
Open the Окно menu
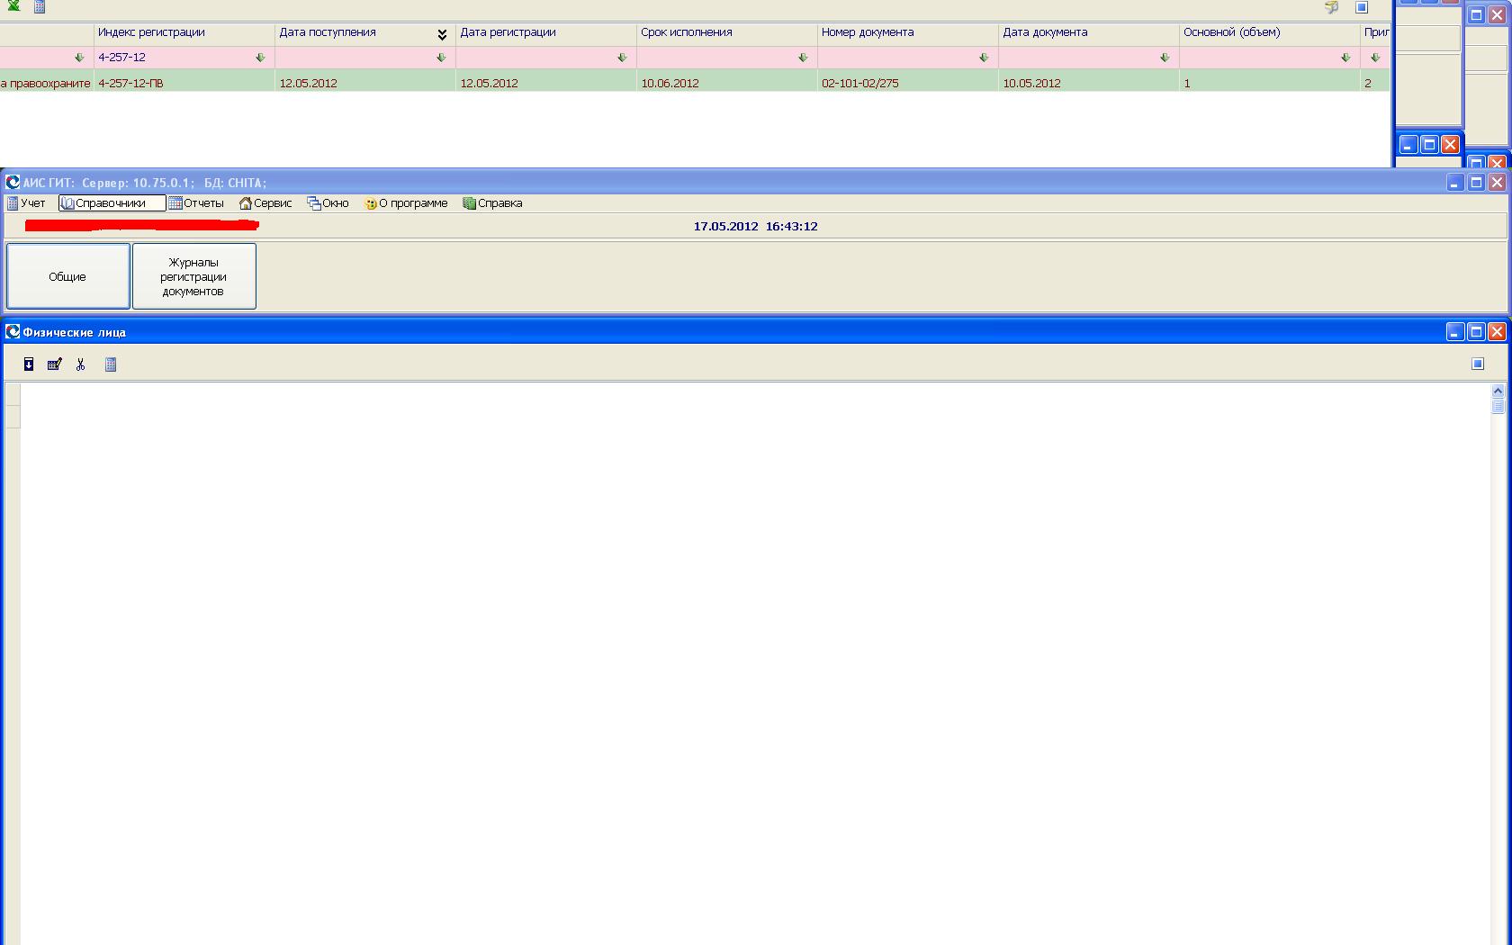pos(328,203)
